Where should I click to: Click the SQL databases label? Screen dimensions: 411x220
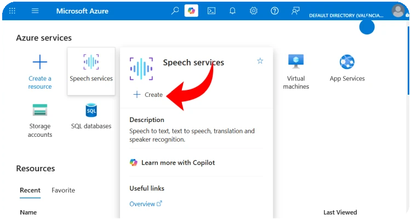pyautogui.click(x=91, y=126)
